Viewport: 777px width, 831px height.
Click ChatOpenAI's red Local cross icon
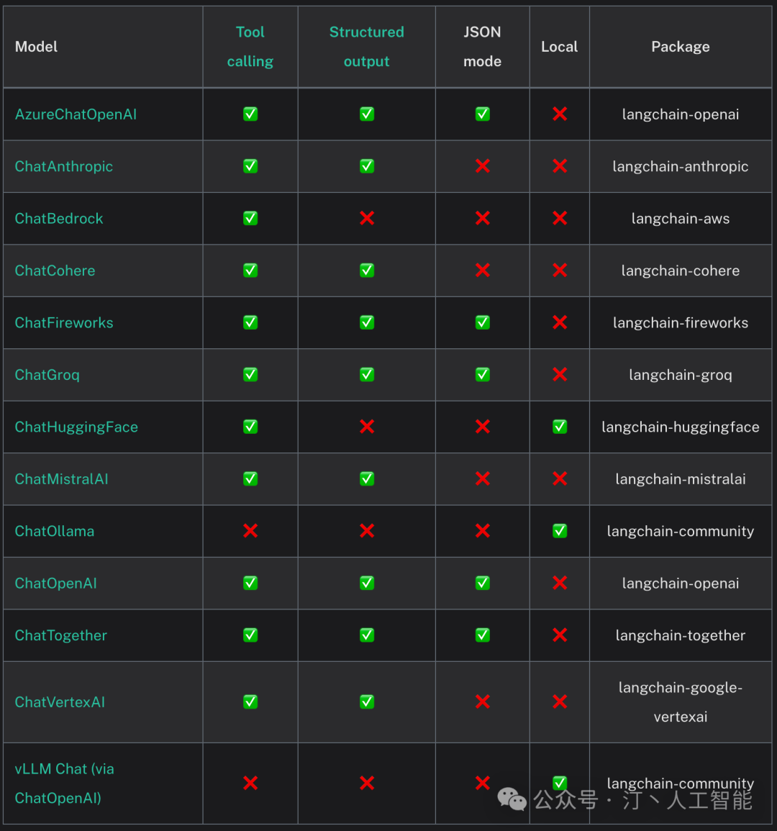coord(560,583)
